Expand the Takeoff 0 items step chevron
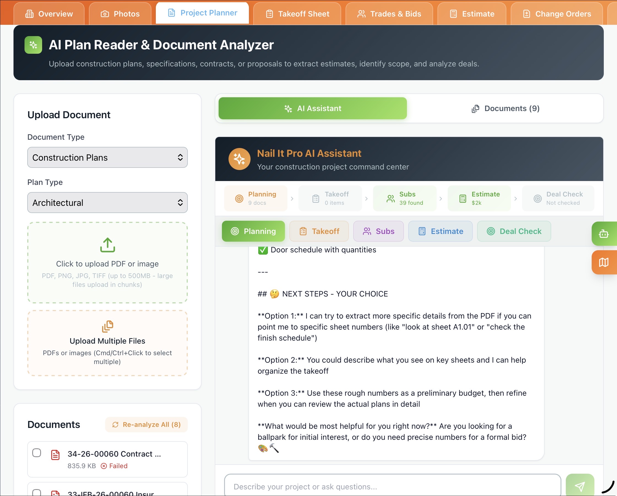 click(x=367, y=198)
